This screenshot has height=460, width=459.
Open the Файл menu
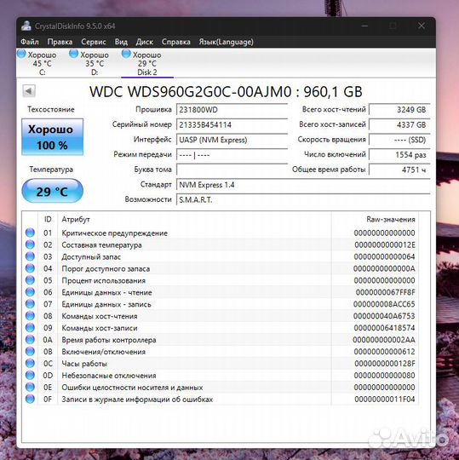click(30, 42)
